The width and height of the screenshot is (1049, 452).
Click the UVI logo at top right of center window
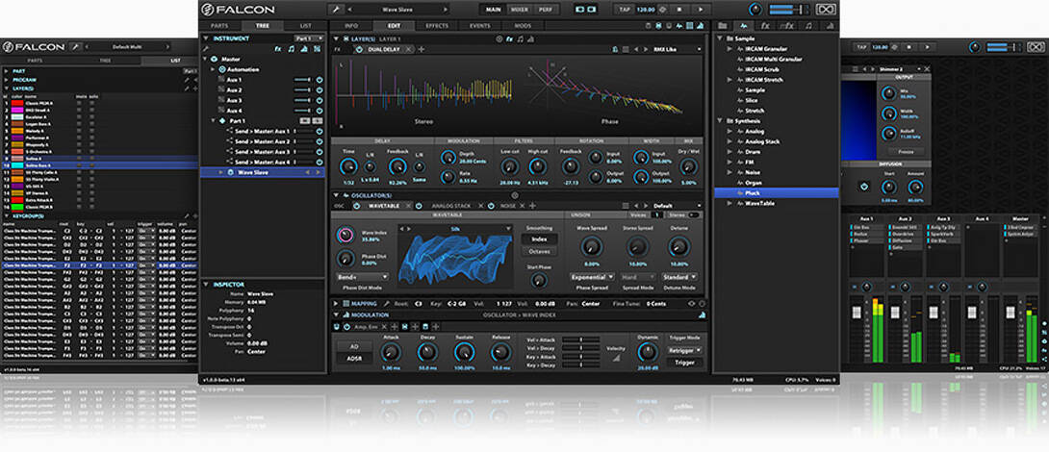827,10
